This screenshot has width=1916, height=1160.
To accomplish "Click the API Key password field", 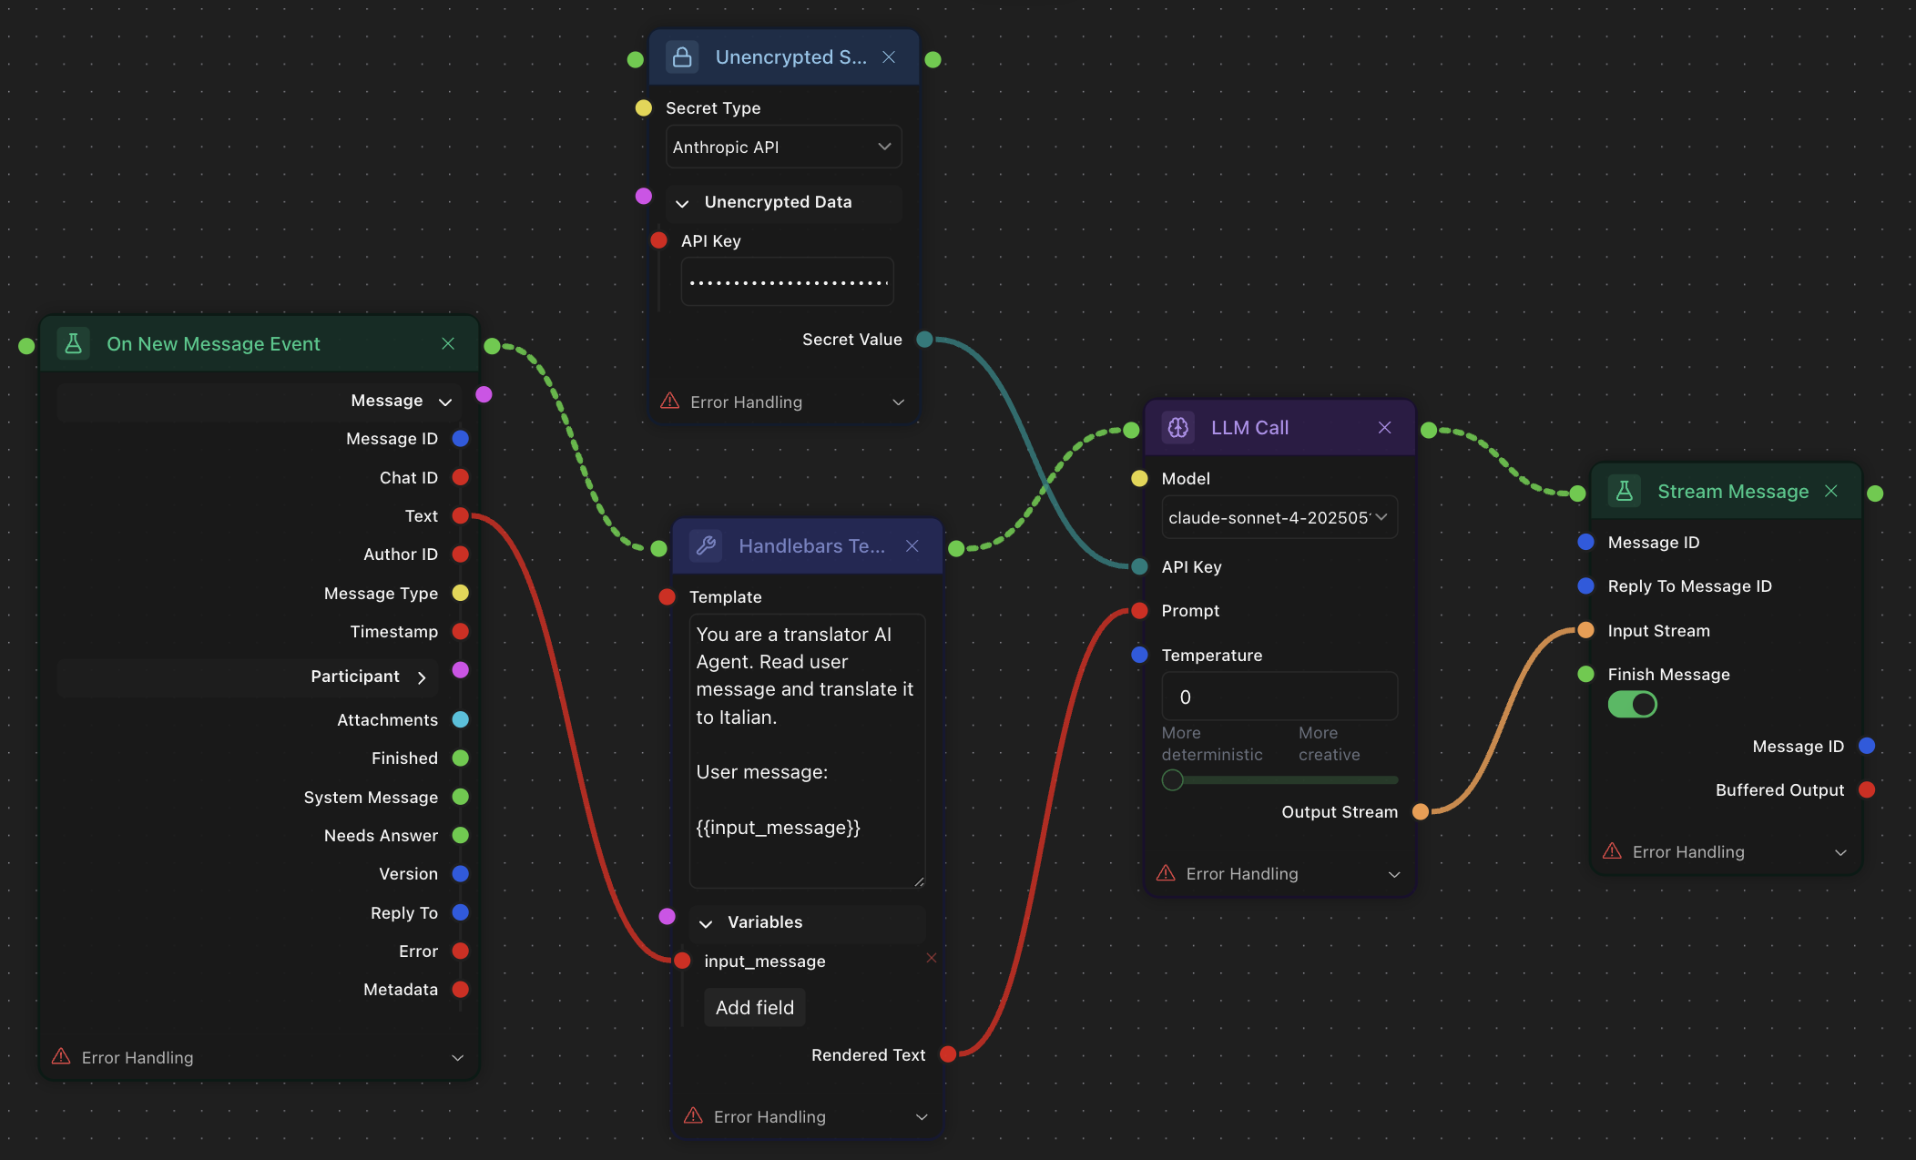I will [787, 282].
